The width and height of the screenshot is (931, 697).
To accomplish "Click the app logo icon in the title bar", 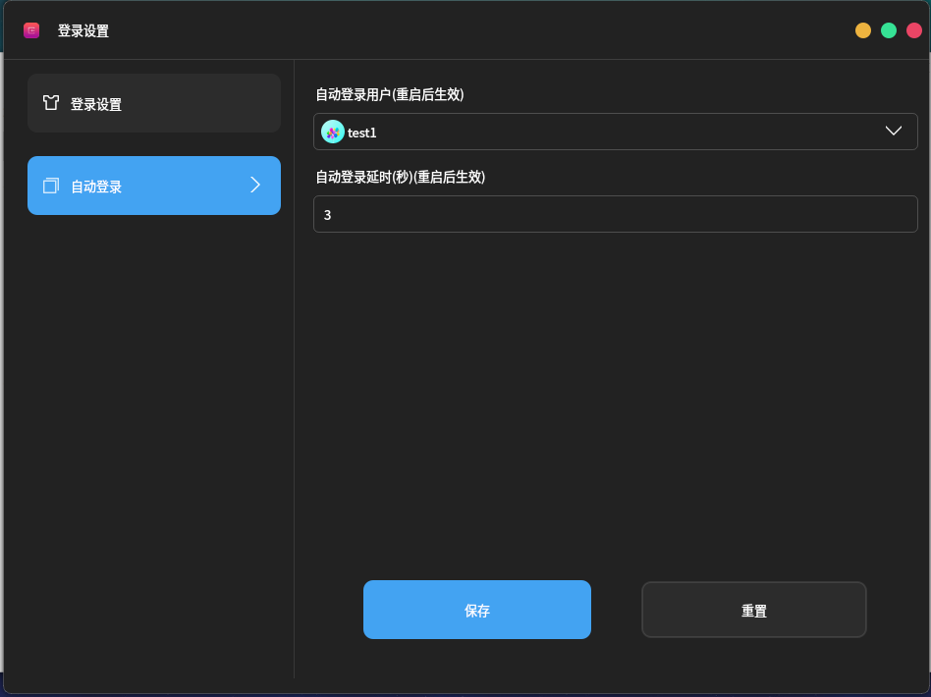I will [x=31, y=30].
